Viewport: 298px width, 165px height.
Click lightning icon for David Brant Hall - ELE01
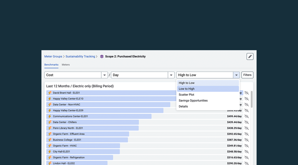(50, 93)
